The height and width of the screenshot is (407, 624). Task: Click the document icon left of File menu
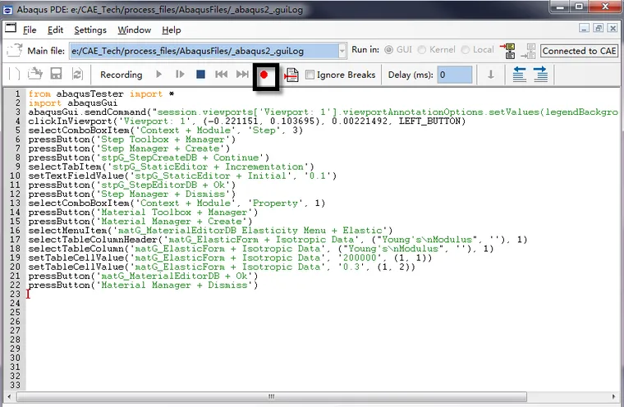[x=11, y=27]
